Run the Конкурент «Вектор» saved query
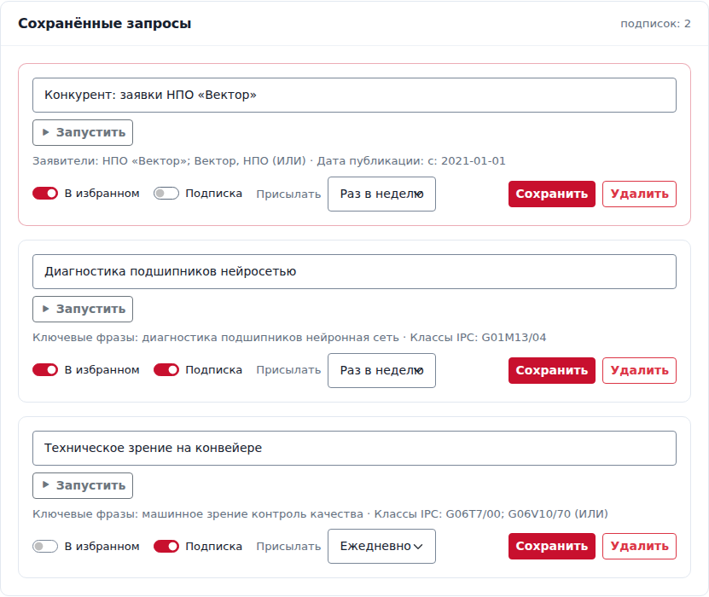 83,132
